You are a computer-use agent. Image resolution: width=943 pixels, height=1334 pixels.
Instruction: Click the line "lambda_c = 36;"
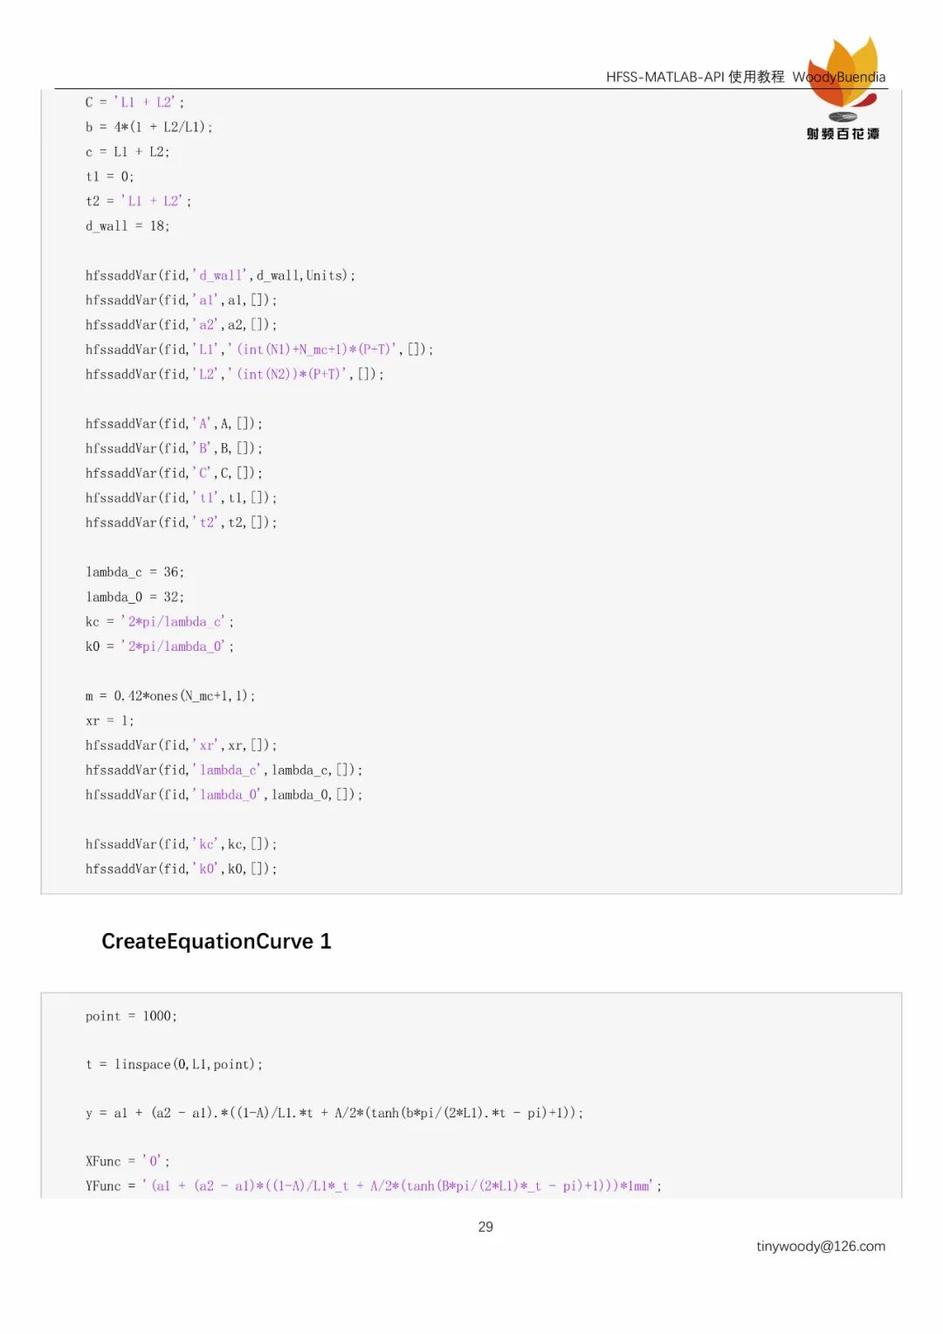134,572
